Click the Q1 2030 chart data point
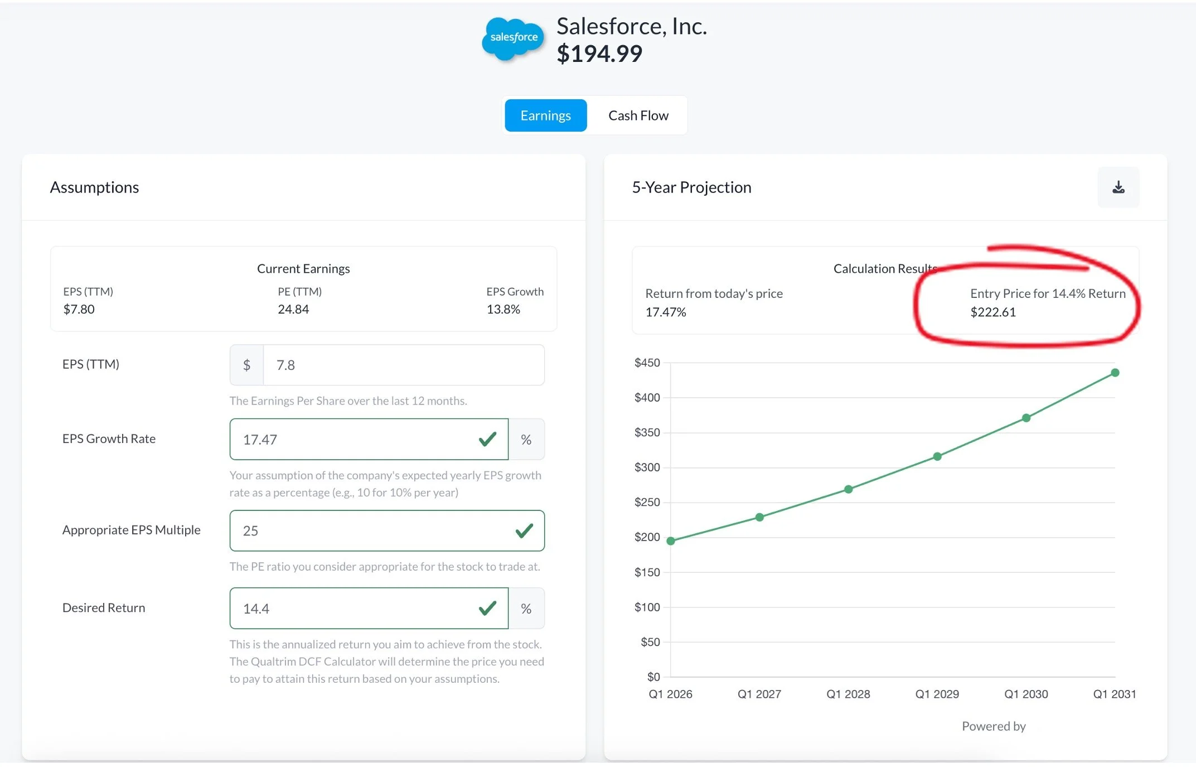 click(x=1026, y=418)
